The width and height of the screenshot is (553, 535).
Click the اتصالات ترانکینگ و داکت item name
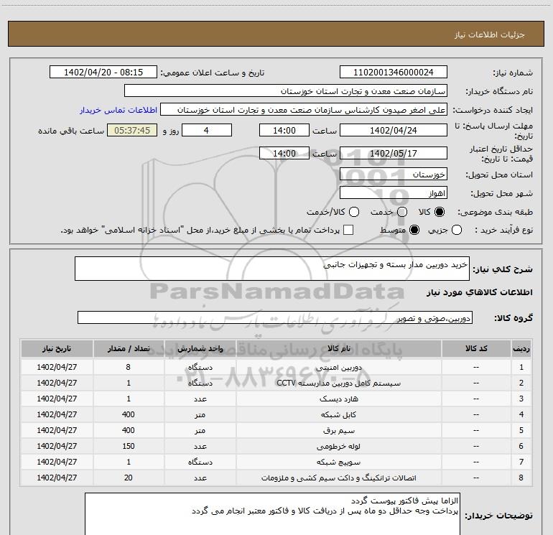338,478
